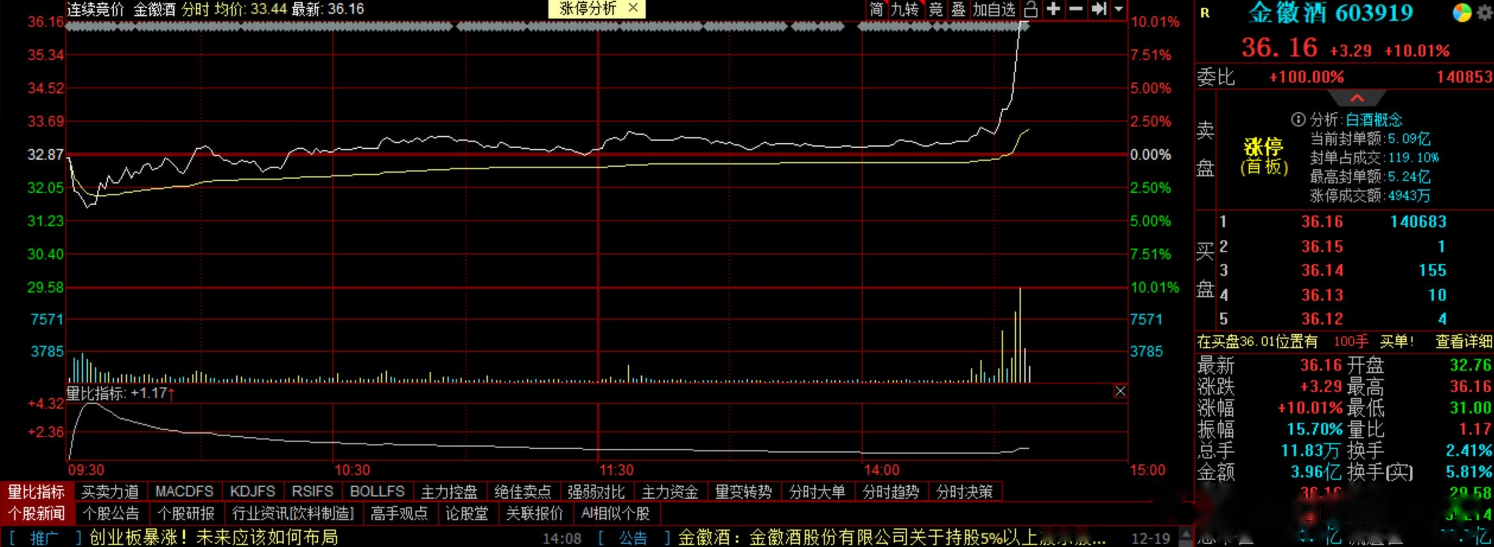This screenshot has width=1494, height=547.
Task: Open the colorful pie chart icon
Action: point(1462,13)
